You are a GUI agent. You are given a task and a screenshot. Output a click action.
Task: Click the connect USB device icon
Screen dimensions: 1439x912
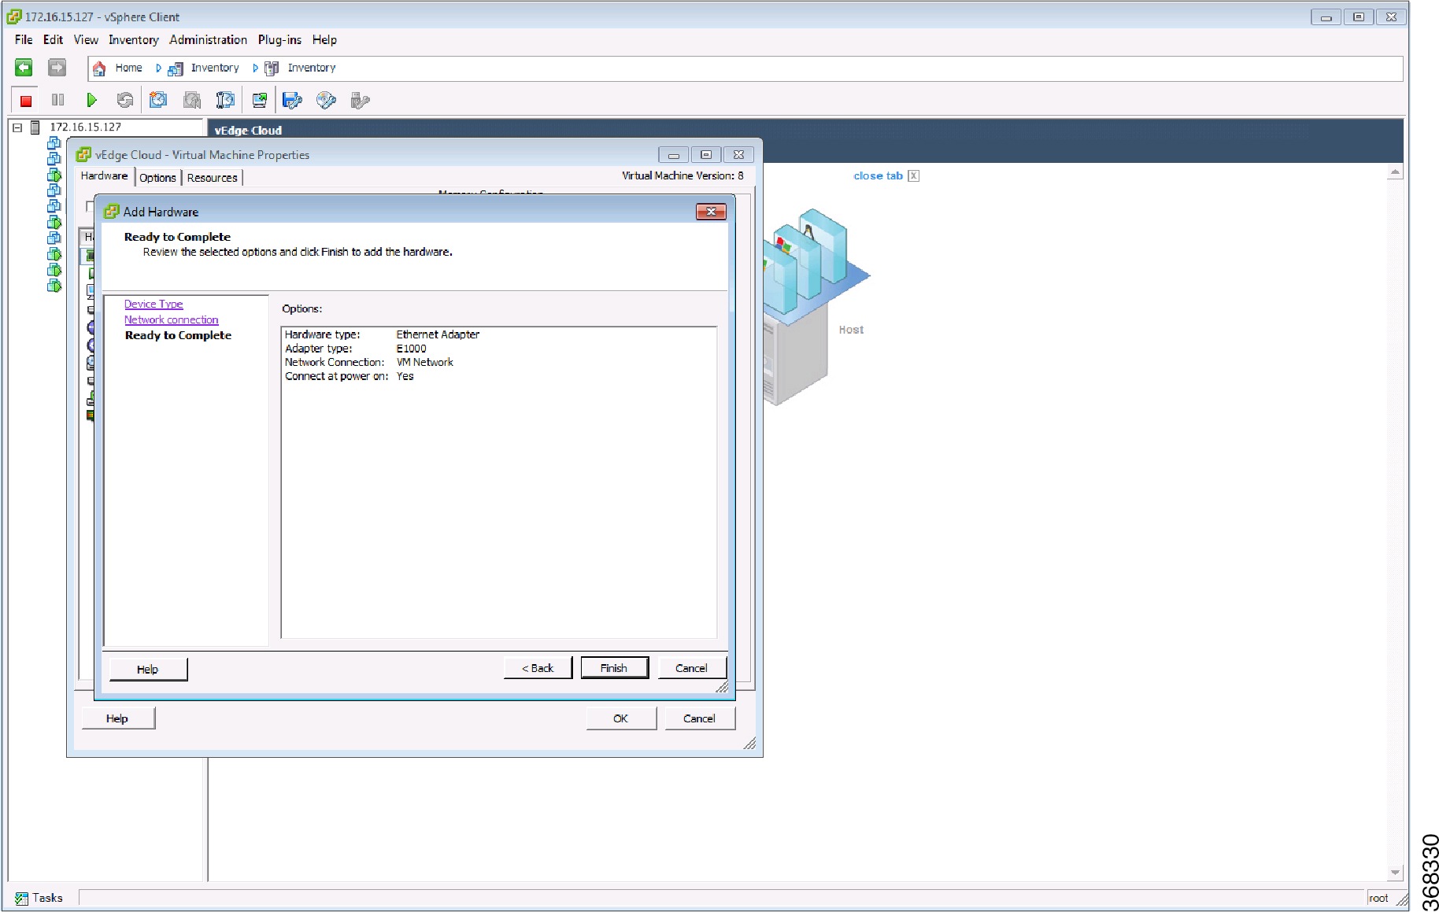(360, 100)
